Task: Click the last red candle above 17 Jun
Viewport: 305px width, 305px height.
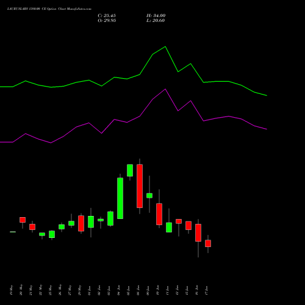Action: click(208, 243)
